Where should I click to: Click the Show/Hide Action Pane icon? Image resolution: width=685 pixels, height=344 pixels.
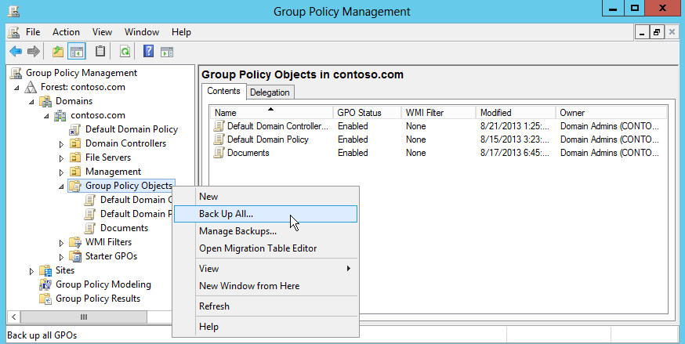[x=167, y=52]
